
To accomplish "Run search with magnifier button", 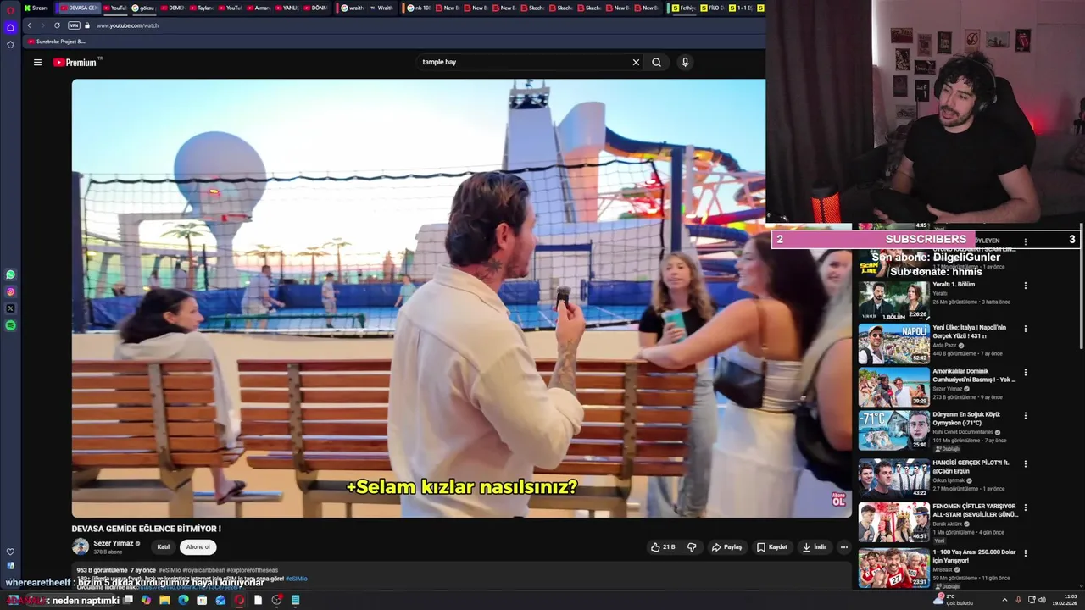I will (656, 62).
